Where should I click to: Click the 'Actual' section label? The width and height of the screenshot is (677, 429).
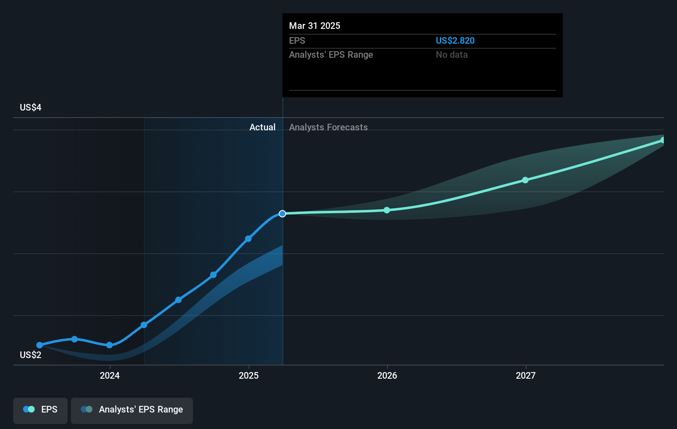click(263, 127)
